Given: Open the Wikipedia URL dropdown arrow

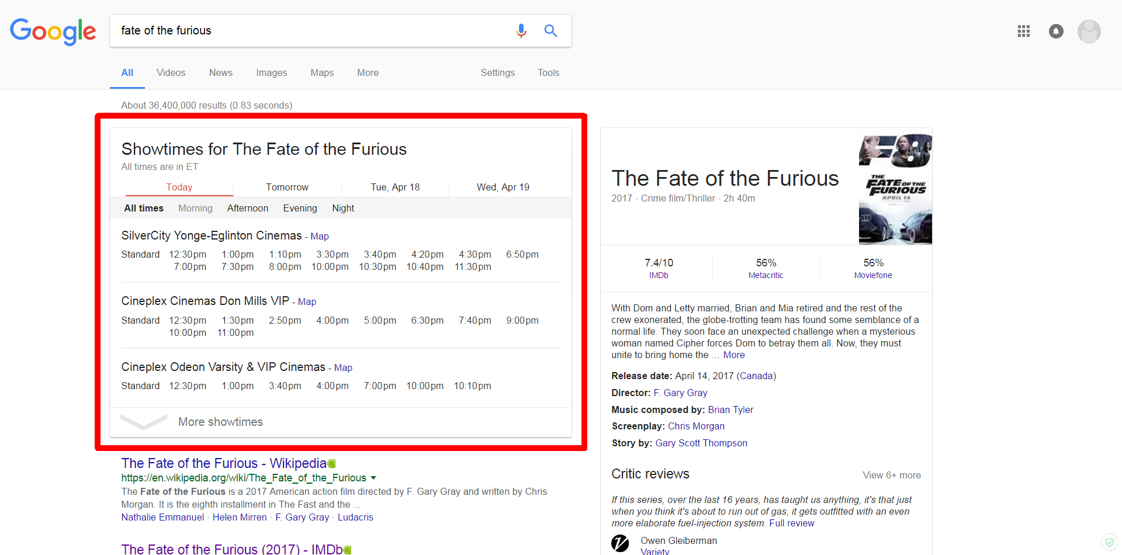Looking at the screenshot, I should coord(373,478).
